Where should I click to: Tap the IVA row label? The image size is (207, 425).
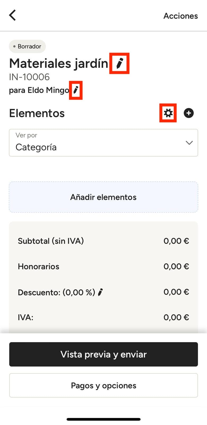[x=25, y=317]
